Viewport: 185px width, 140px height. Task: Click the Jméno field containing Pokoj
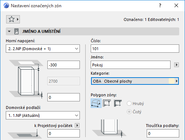pyautogui.click(x=130, y=65)
